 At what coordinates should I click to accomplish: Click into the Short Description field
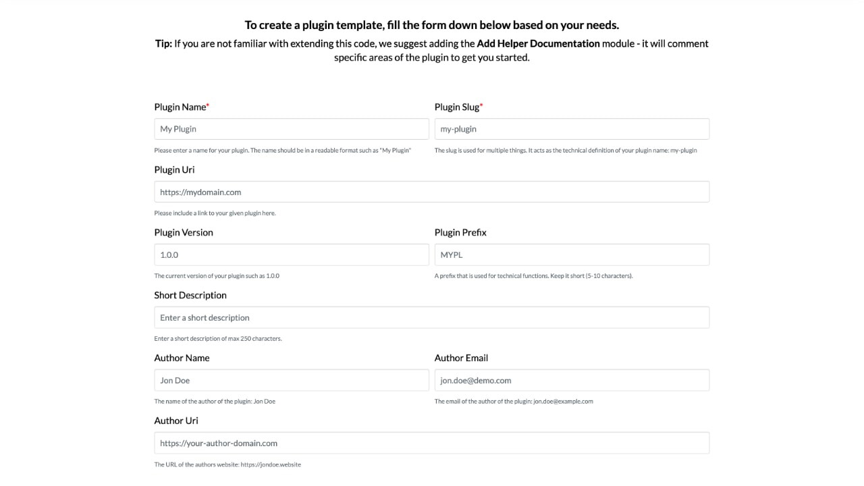click(431, 317)
